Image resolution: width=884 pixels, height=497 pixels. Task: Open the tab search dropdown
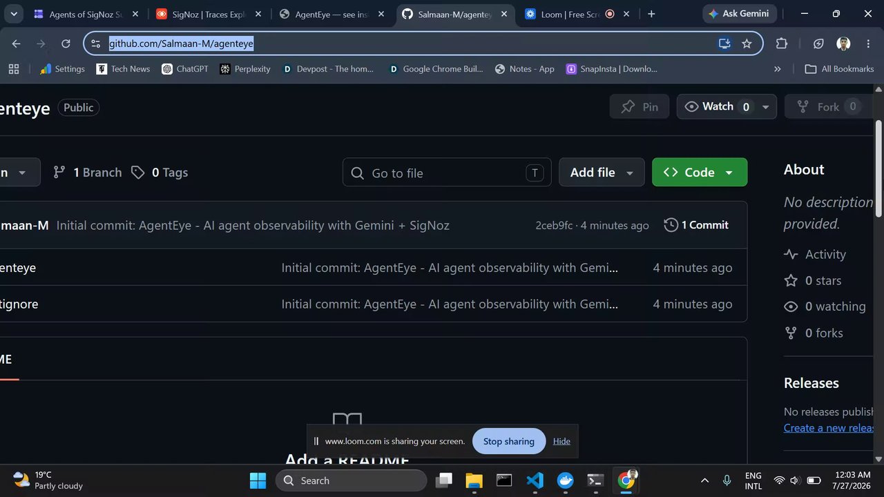[14, 14]
